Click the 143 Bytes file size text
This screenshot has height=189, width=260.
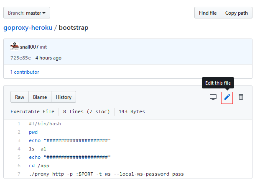(x=132, y=111)
